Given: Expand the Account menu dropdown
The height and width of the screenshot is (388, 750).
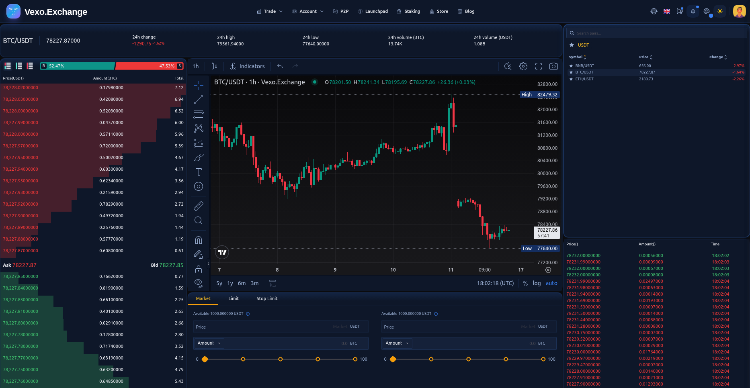Looking at the screenshot, I should (308, 11).
